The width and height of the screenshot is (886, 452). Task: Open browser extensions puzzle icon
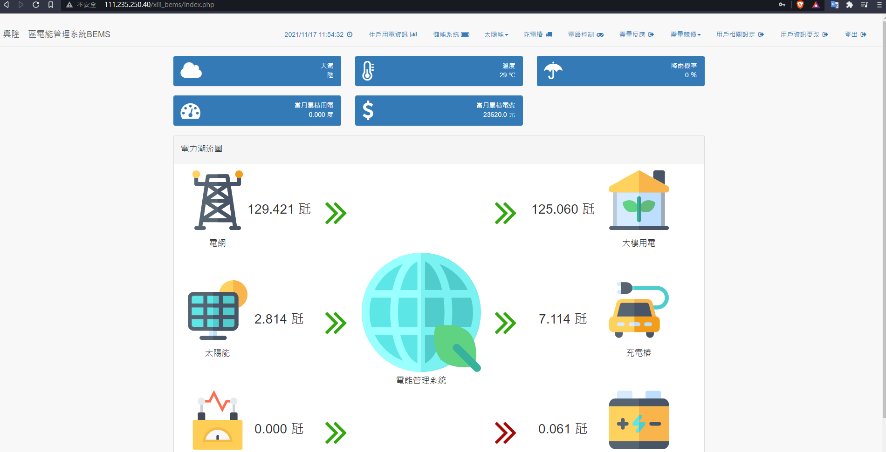tap(850, 5)
